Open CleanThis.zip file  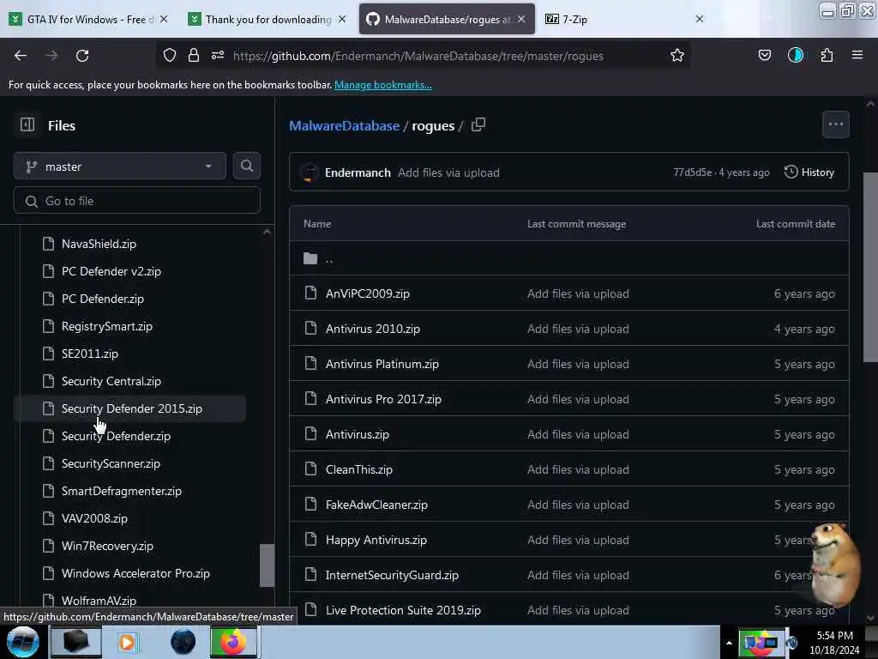pyautogui.click(x=359, y=469)
